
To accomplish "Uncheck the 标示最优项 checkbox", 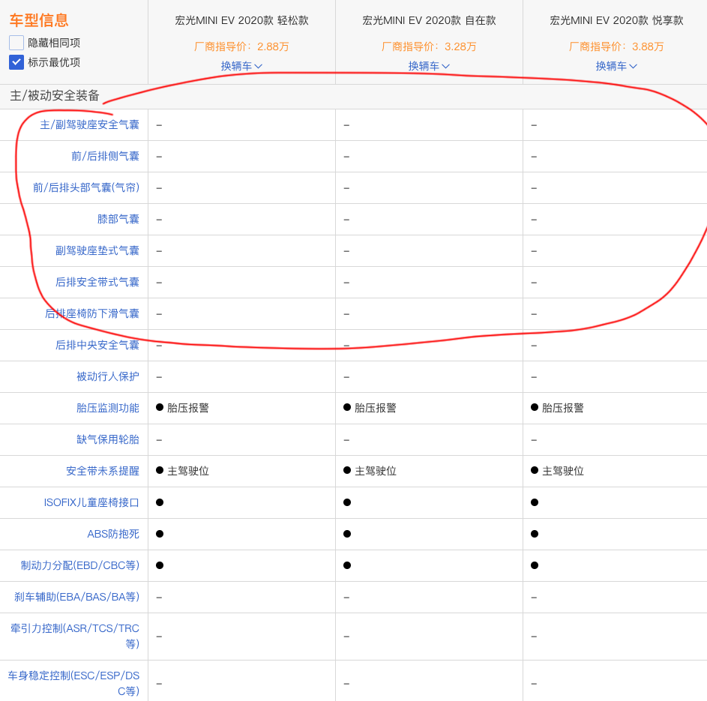I will pyautogui.click(x=16, y=62).
